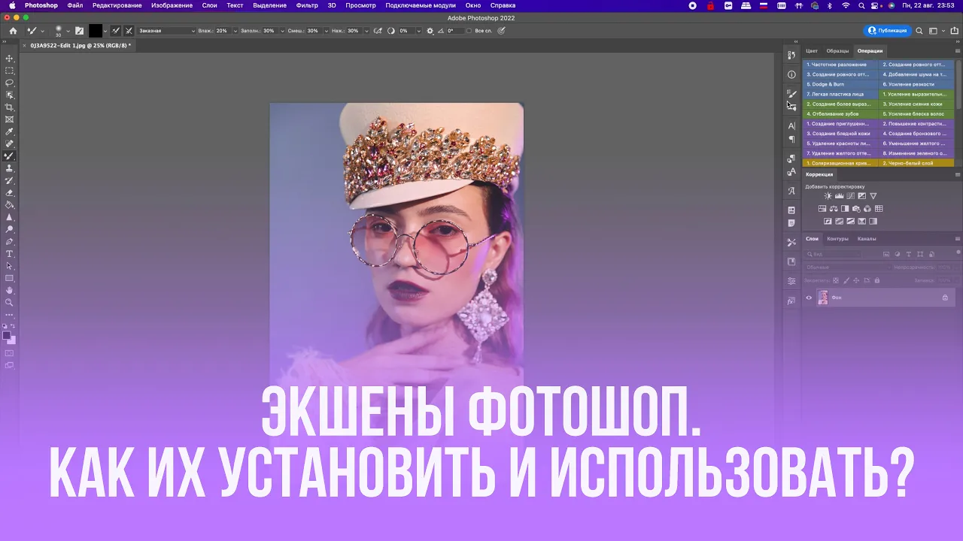Screen dimensions: 963x541
Task: Click the Levels adjustment icon
Action: (x=840, y=196)
